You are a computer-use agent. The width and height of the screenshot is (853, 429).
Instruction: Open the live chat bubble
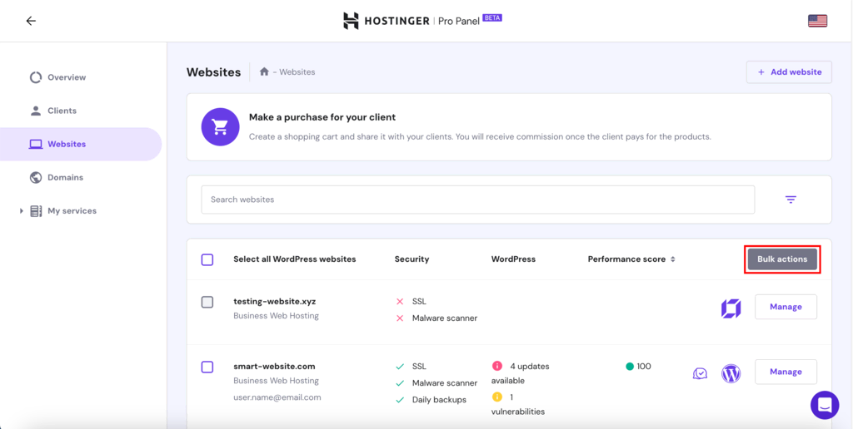coord(825,405)
